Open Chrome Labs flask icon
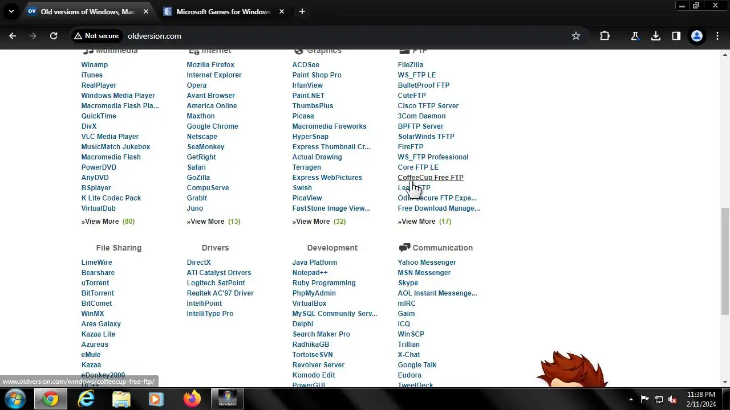This screenshot has height=410, width=730. [635, 36]
